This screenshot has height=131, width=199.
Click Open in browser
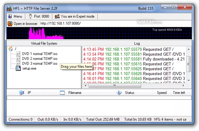click(x=23, y=24)
